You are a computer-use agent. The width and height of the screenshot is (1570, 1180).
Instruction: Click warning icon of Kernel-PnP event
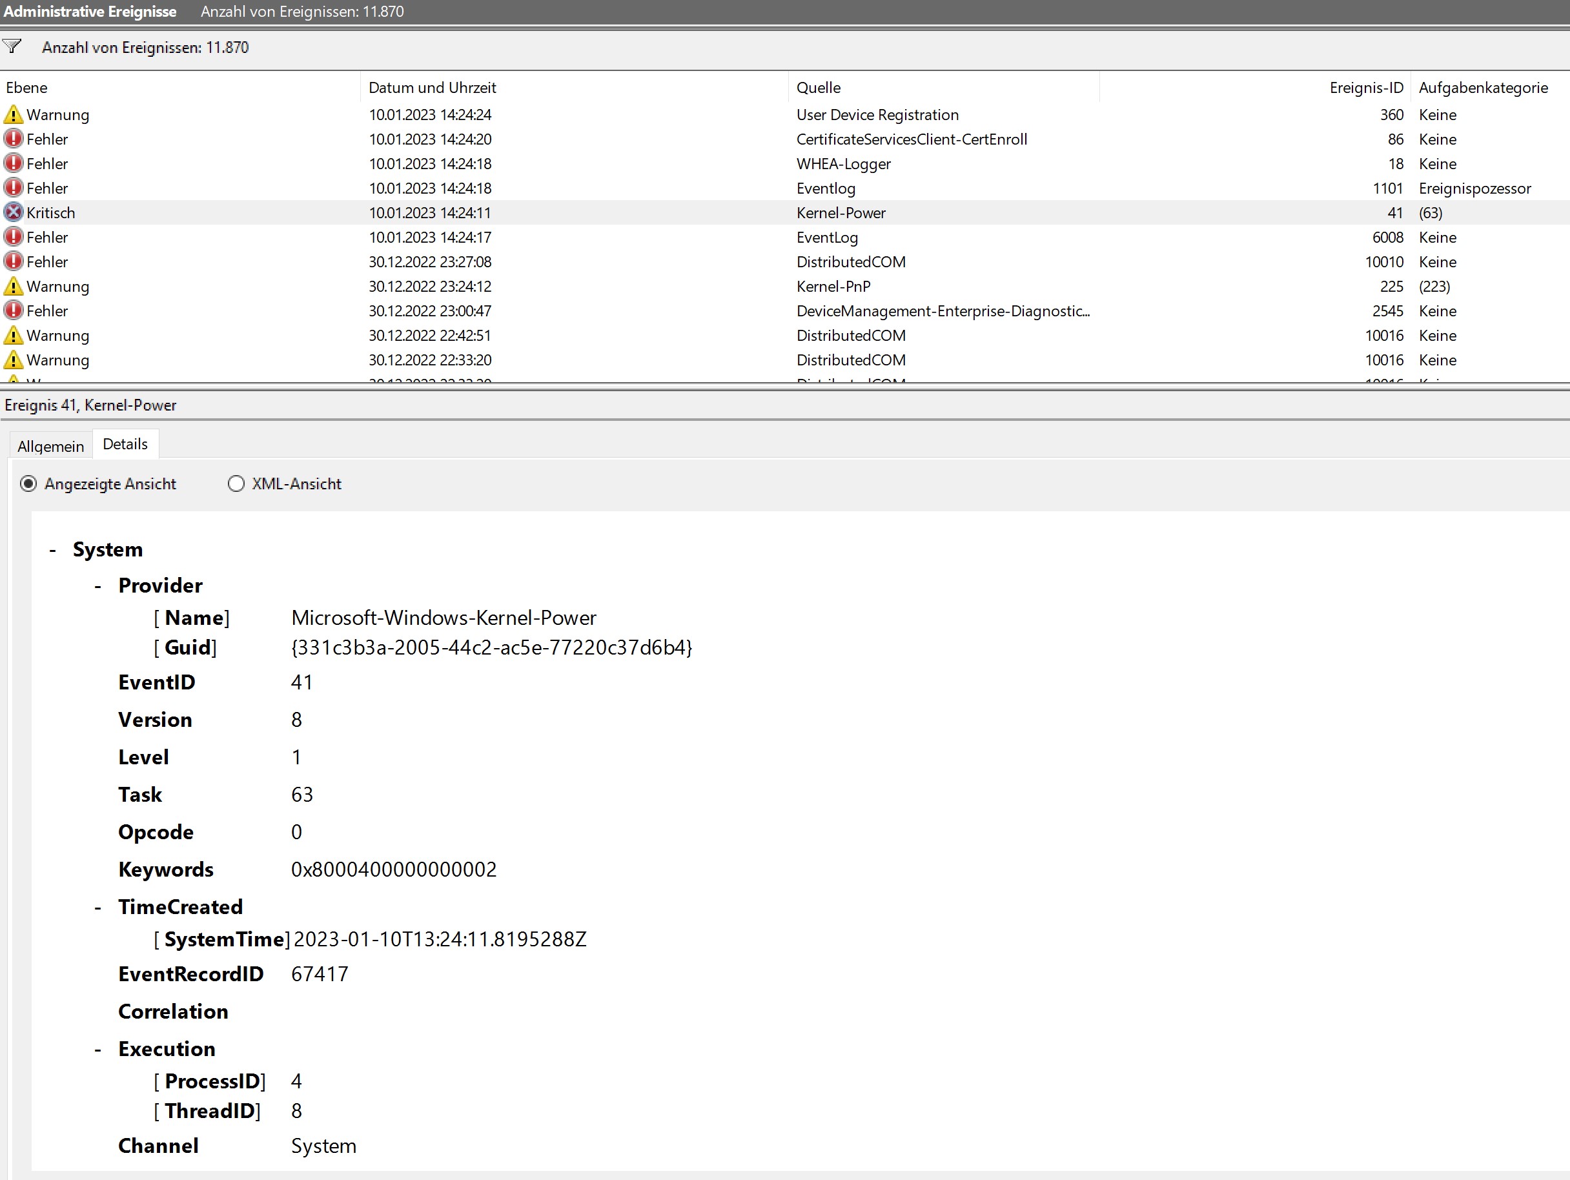13,286
